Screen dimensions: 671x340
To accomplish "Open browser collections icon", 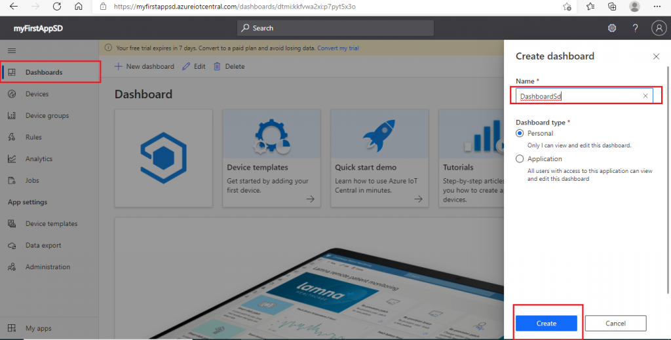I will pyautogui.click(x=612, y=7).
